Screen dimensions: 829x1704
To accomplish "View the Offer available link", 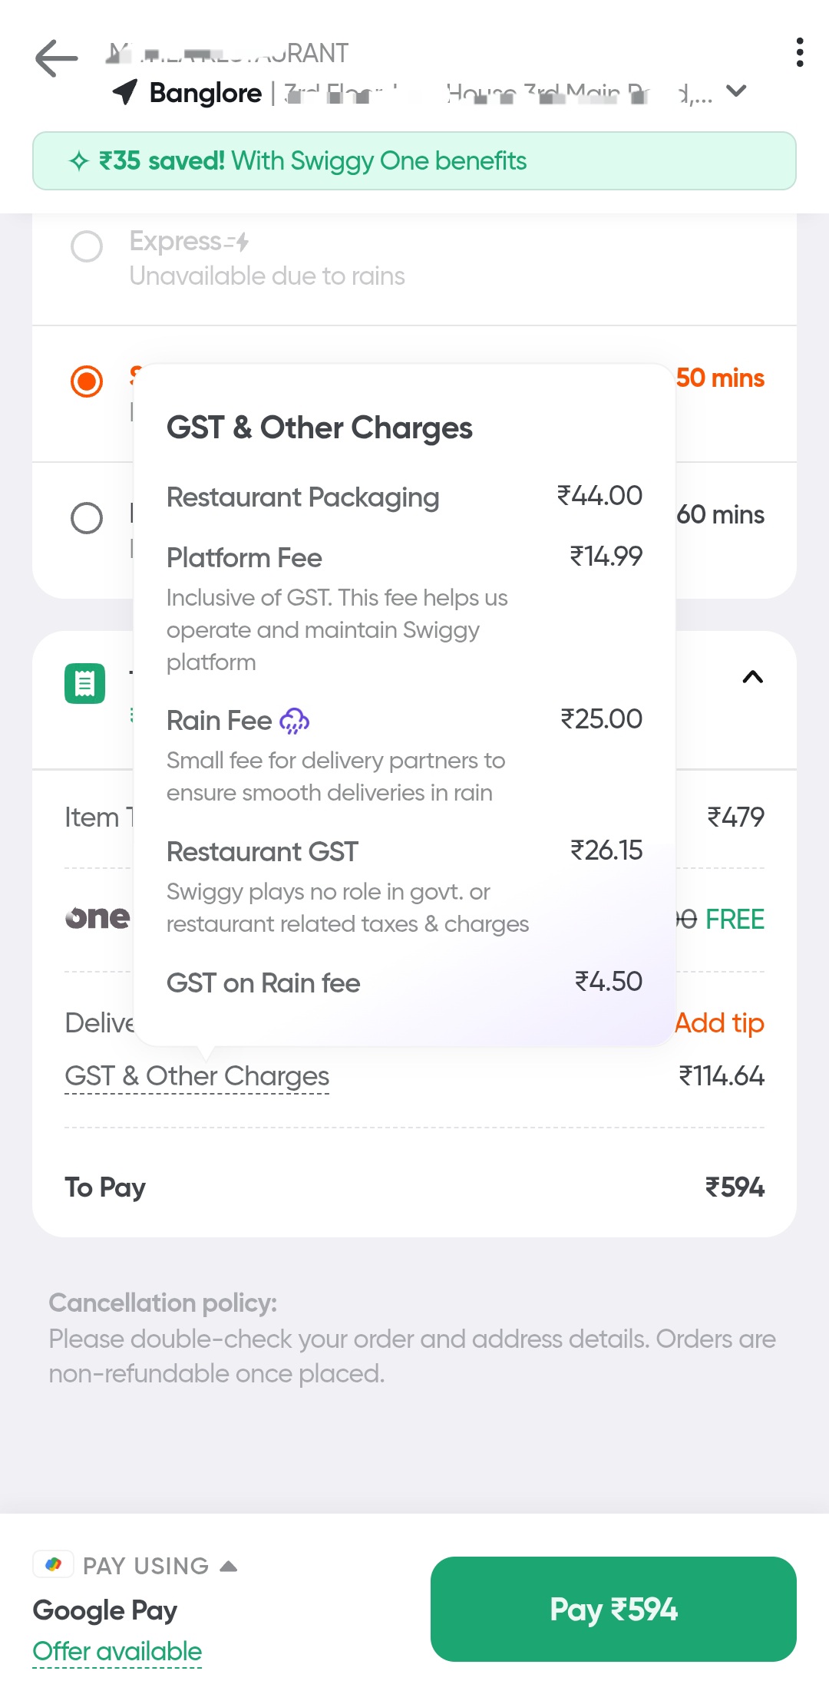I will (x=117, y=1652).
